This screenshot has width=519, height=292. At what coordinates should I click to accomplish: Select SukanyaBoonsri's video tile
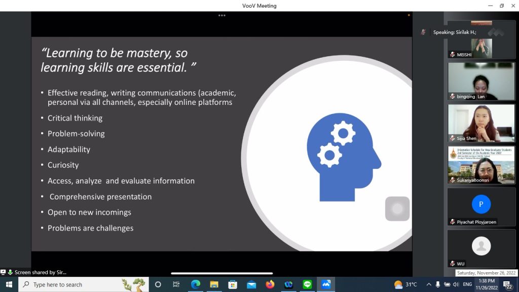click(x=481, y=165)
